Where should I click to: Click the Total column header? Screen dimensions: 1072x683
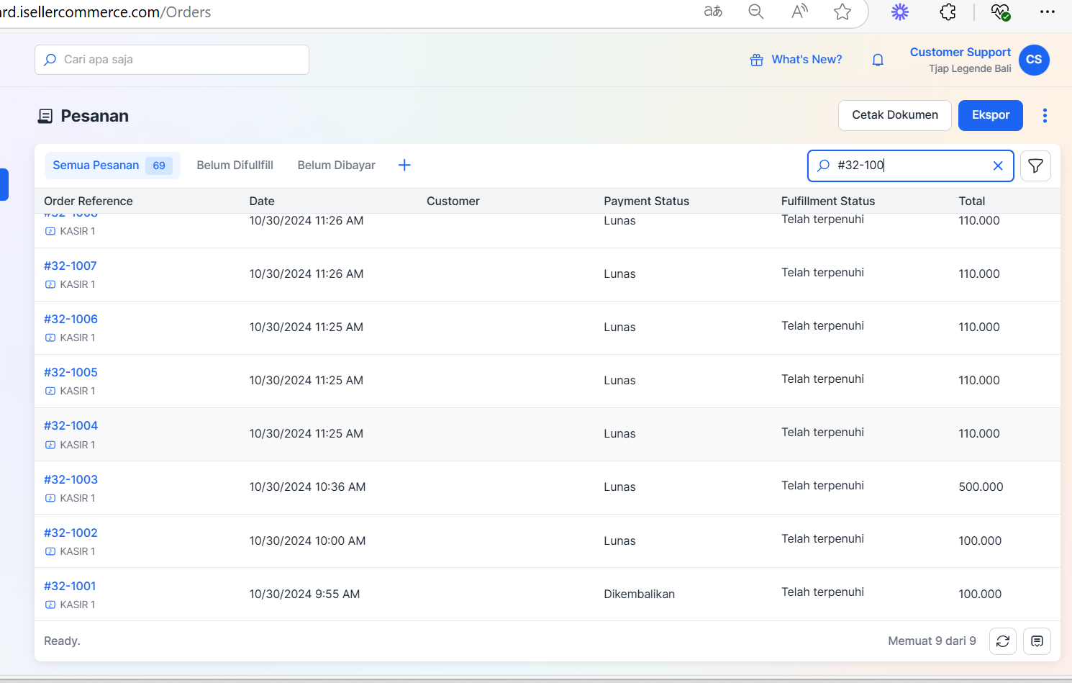(x=972, y=202)
